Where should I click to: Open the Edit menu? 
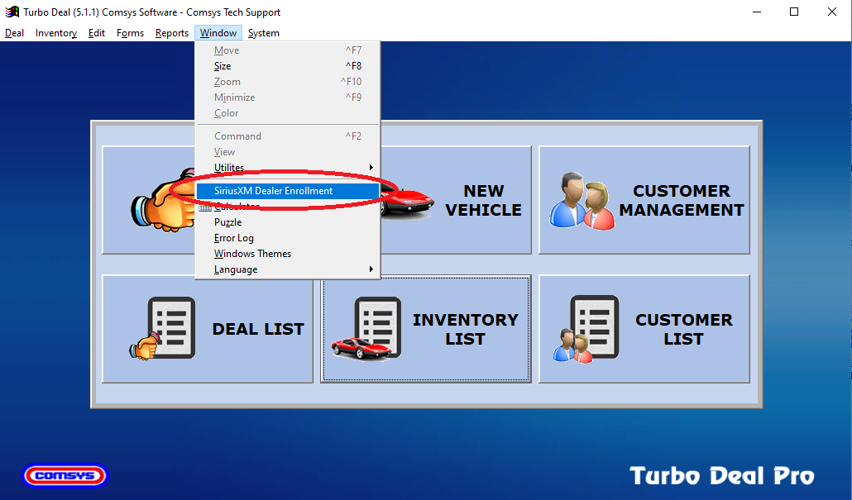97,33
